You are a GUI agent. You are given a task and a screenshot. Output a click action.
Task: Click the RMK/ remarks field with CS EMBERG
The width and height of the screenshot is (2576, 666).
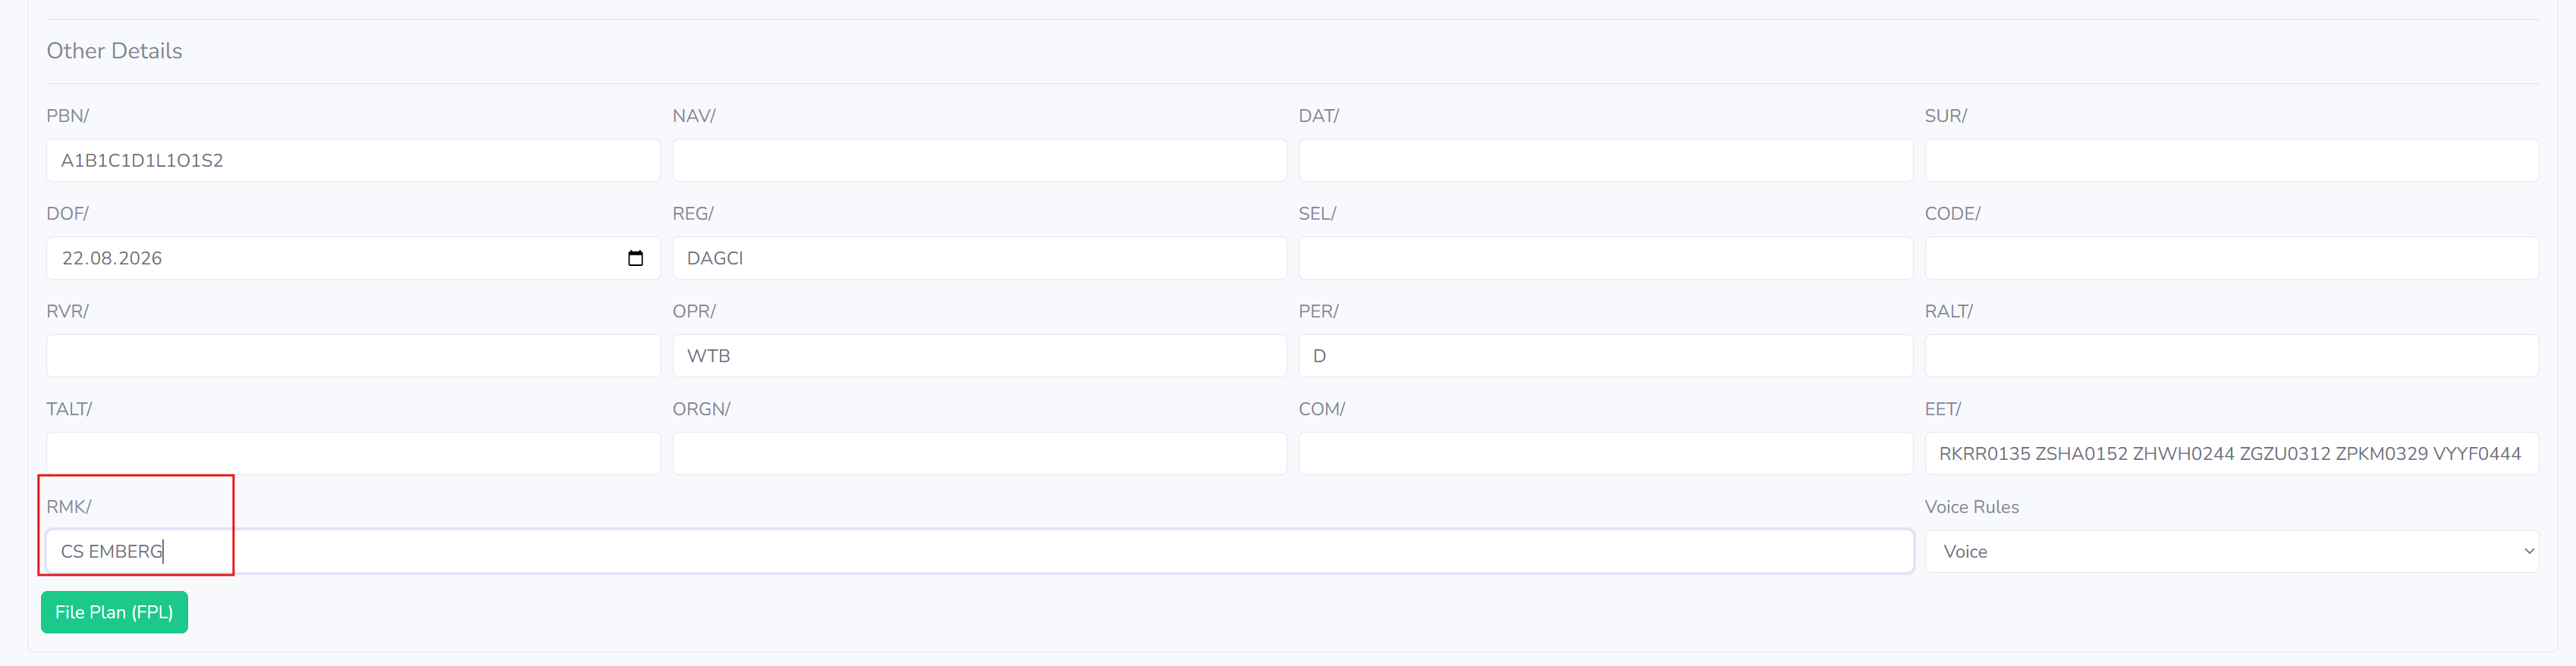(979, 551)
